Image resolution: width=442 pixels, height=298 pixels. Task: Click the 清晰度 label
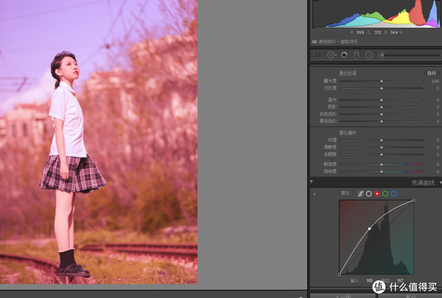click(x=330, y=147)
